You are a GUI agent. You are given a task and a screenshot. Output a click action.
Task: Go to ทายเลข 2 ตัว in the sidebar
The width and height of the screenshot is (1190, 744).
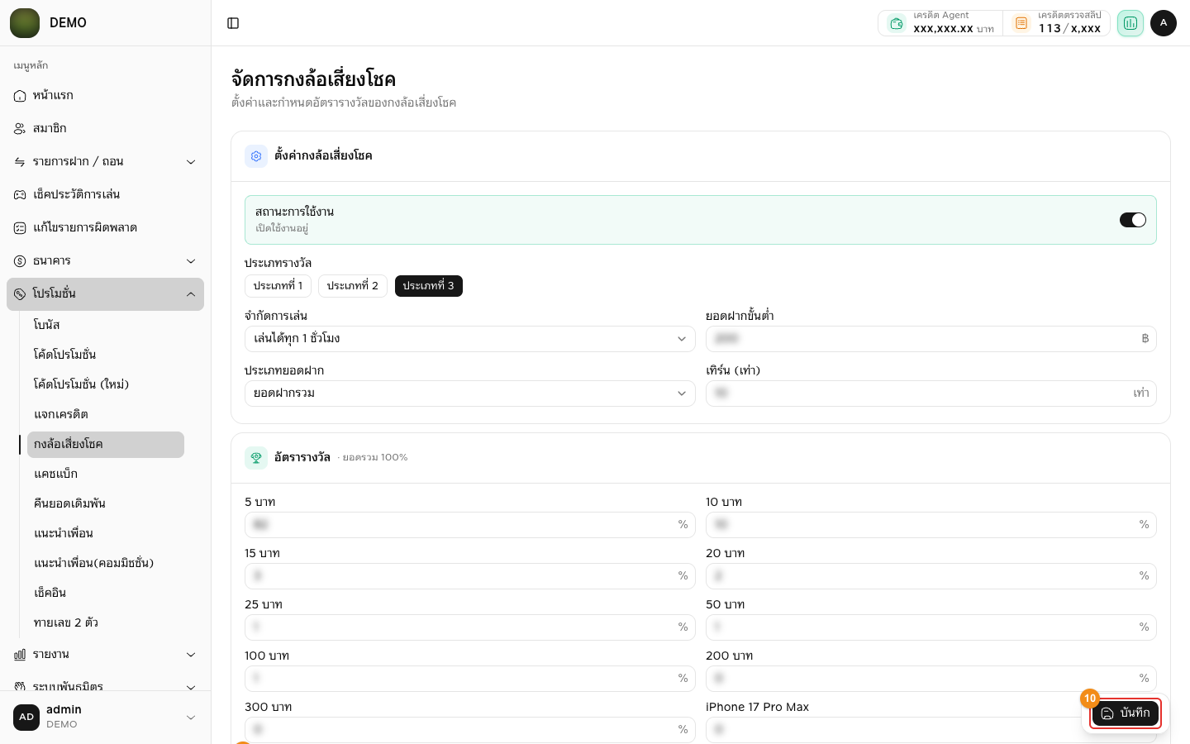(x=106, y=623)
